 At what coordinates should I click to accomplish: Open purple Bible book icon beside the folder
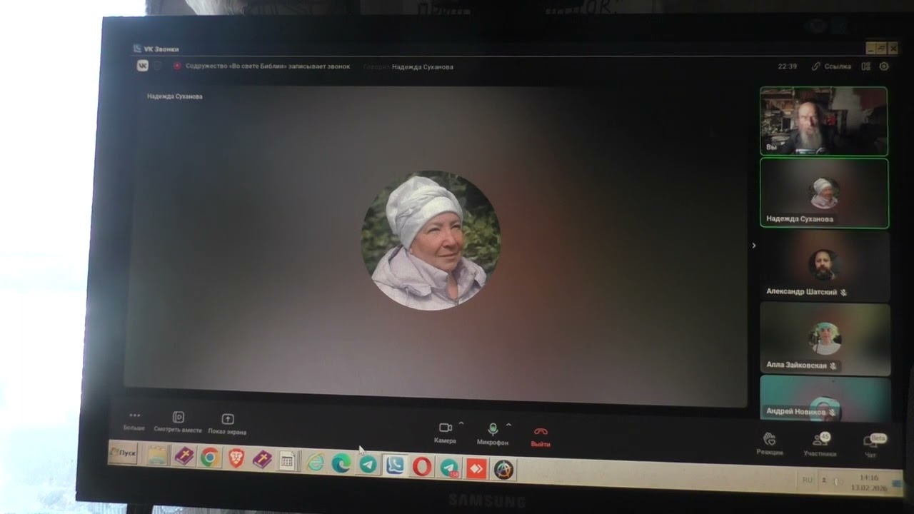click(184, 456)
